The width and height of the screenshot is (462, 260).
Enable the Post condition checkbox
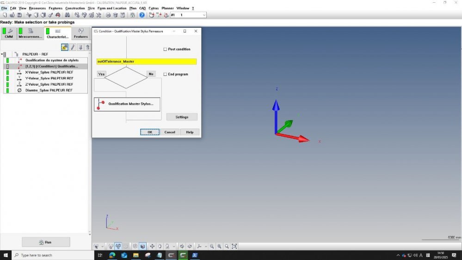[x=165, y=49]
